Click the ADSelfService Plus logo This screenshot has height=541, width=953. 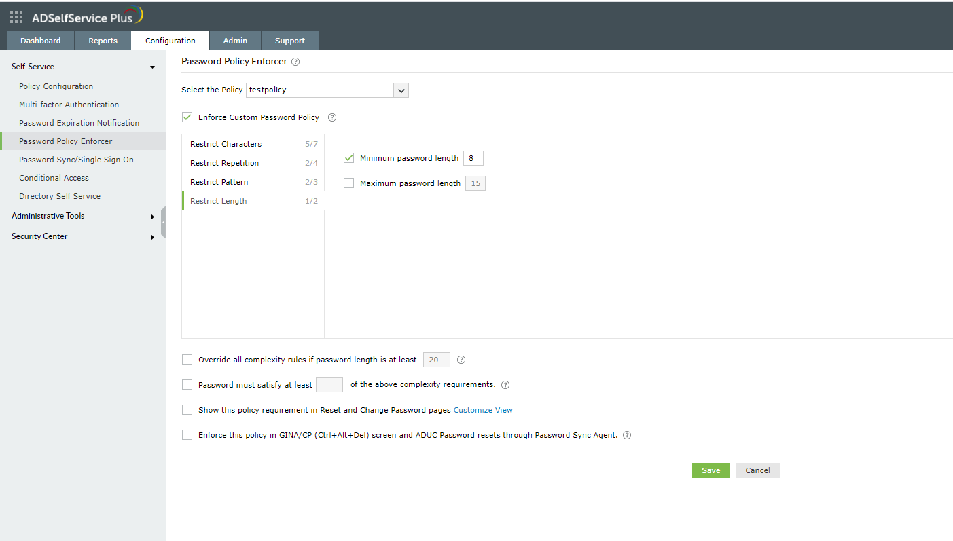(87, 17)
